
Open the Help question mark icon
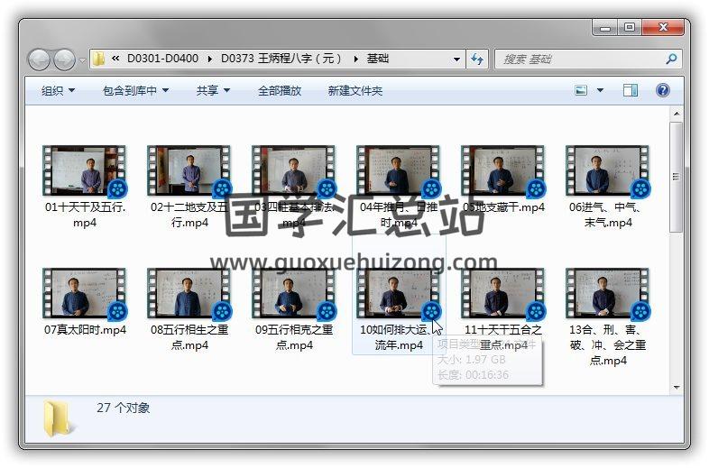[663, 90]
